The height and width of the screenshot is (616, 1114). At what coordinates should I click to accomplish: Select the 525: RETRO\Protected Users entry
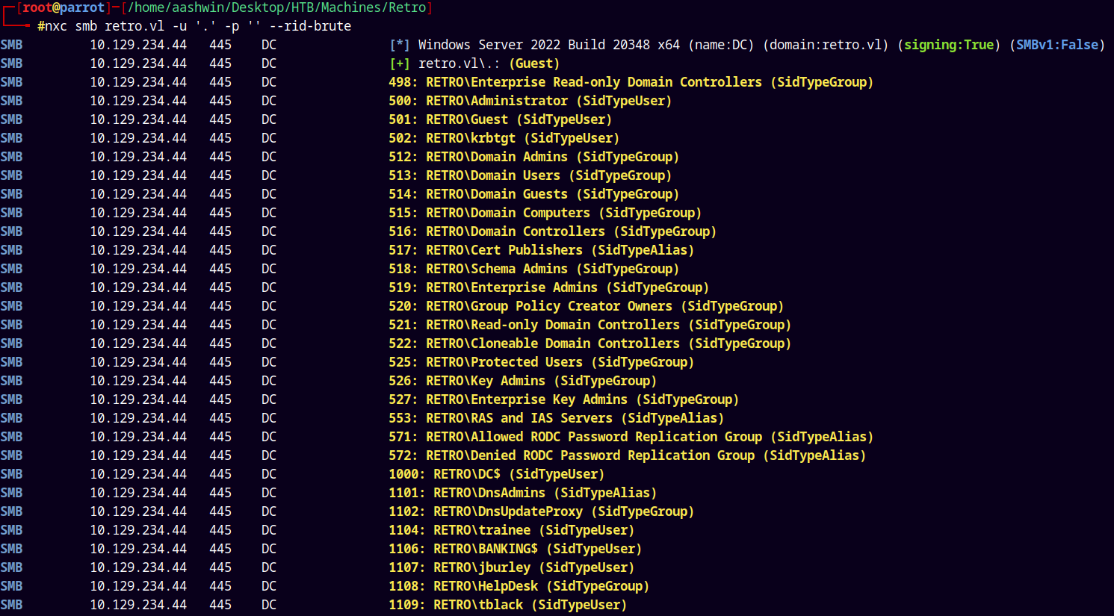click(541, 362)
